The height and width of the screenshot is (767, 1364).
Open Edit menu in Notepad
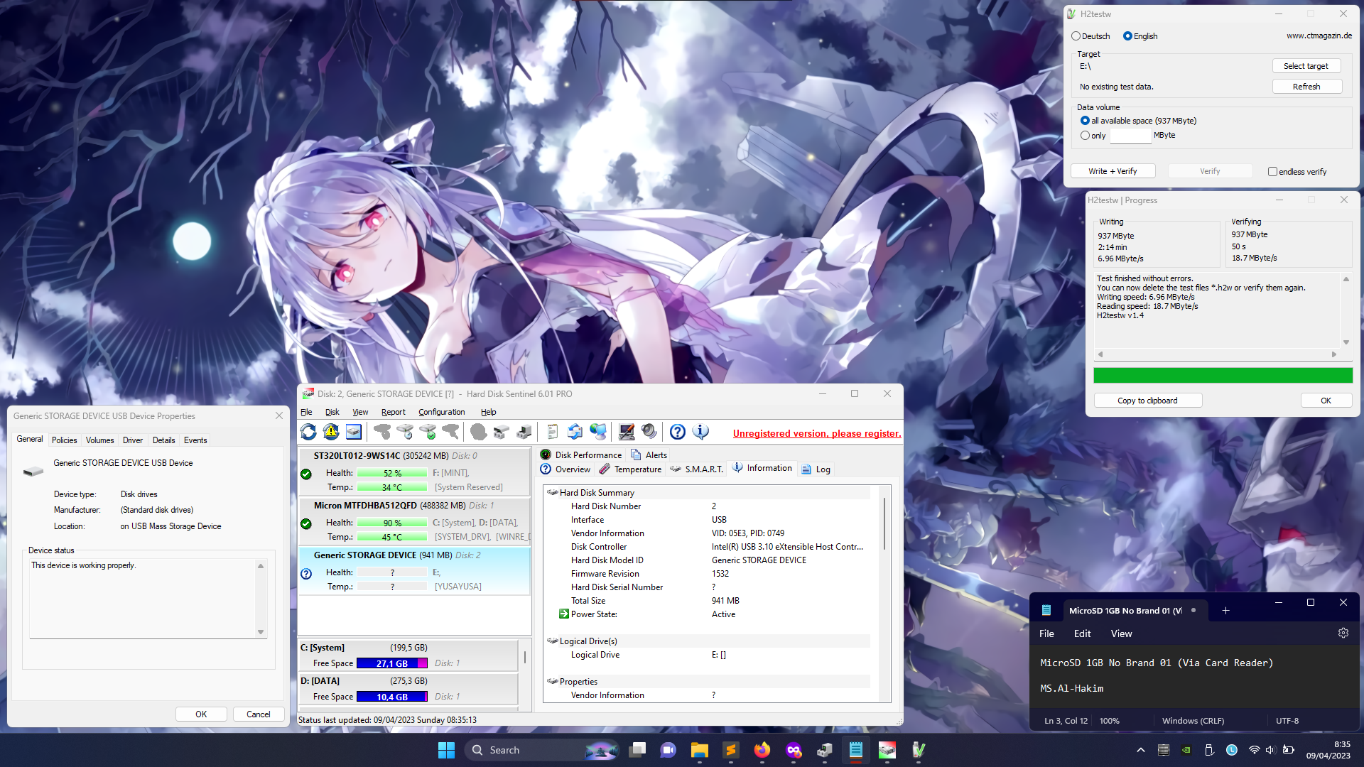(1082, 633)
